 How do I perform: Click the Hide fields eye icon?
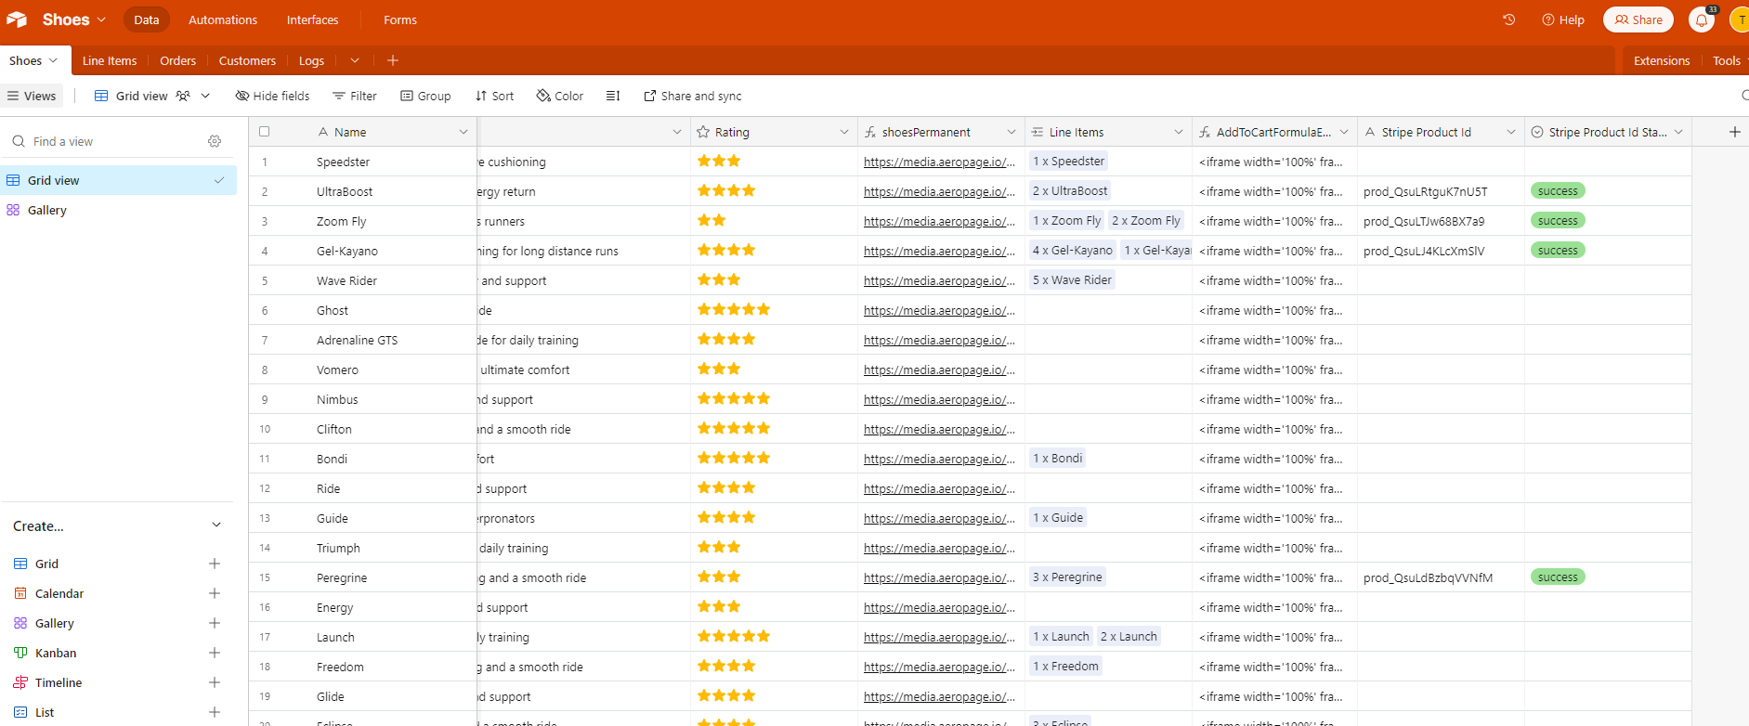242,96
